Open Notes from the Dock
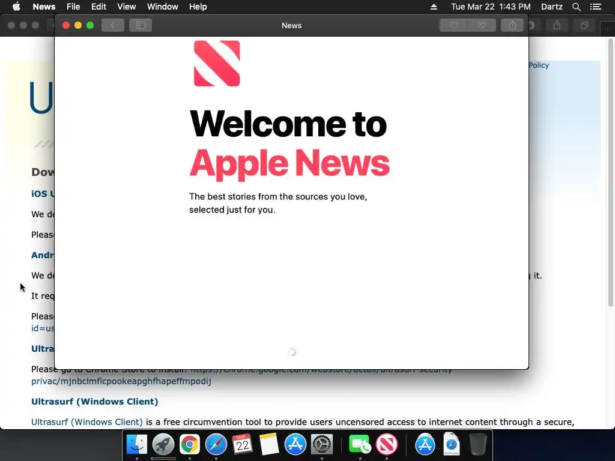The height and width of the screenshot is (461, 615). (269, 445)
